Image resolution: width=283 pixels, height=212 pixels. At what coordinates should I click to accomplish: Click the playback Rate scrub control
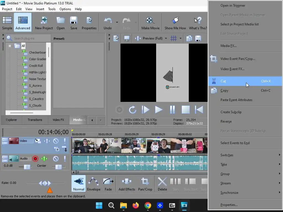pyautogui.click(x=45, y=183)
